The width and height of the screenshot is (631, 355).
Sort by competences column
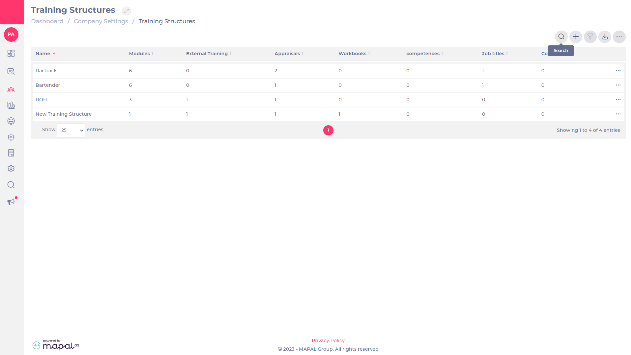(x=424, y=54)
